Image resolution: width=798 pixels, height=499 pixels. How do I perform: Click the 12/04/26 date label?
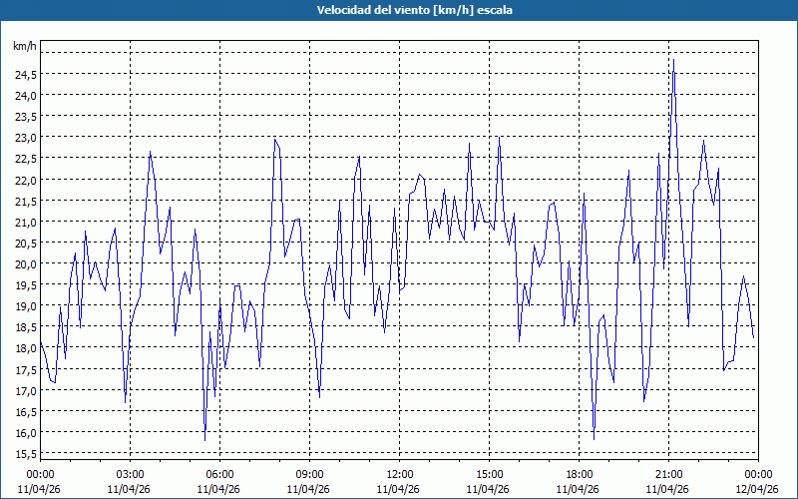tap(757, 489)
